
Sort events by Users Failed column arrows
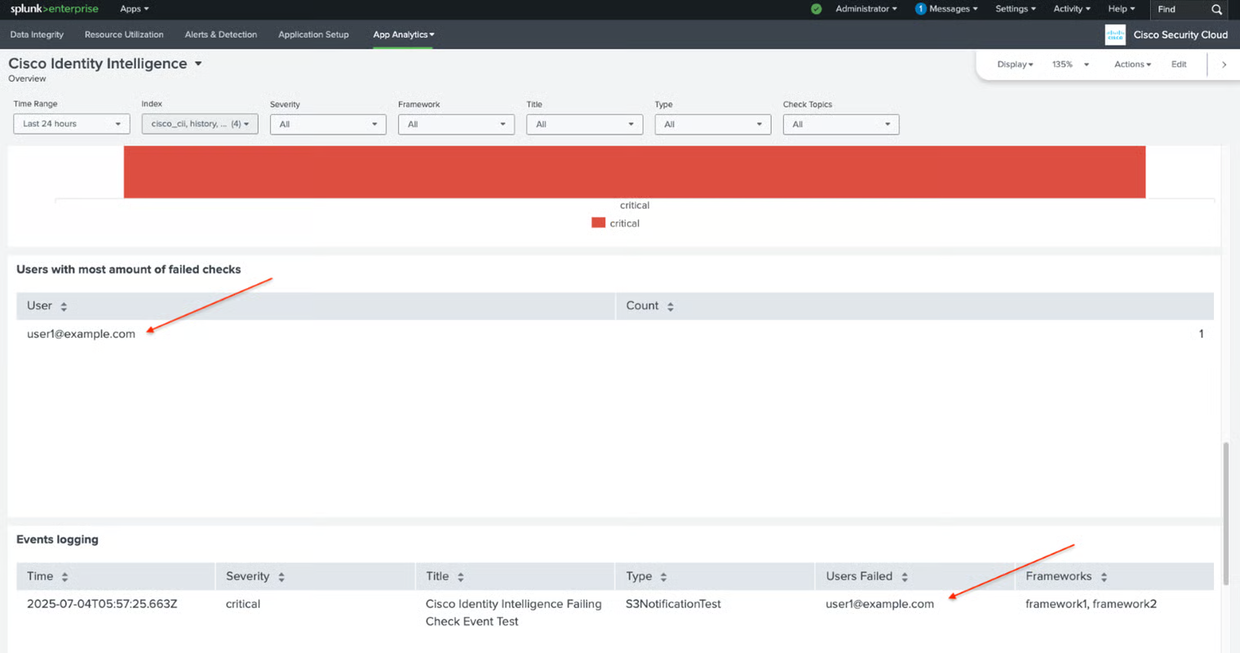(x=905, y=577)
